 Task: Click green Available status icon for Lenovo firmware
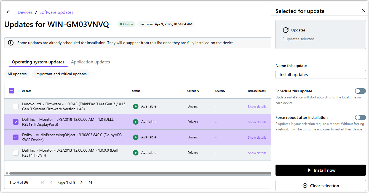pos(135,106)
